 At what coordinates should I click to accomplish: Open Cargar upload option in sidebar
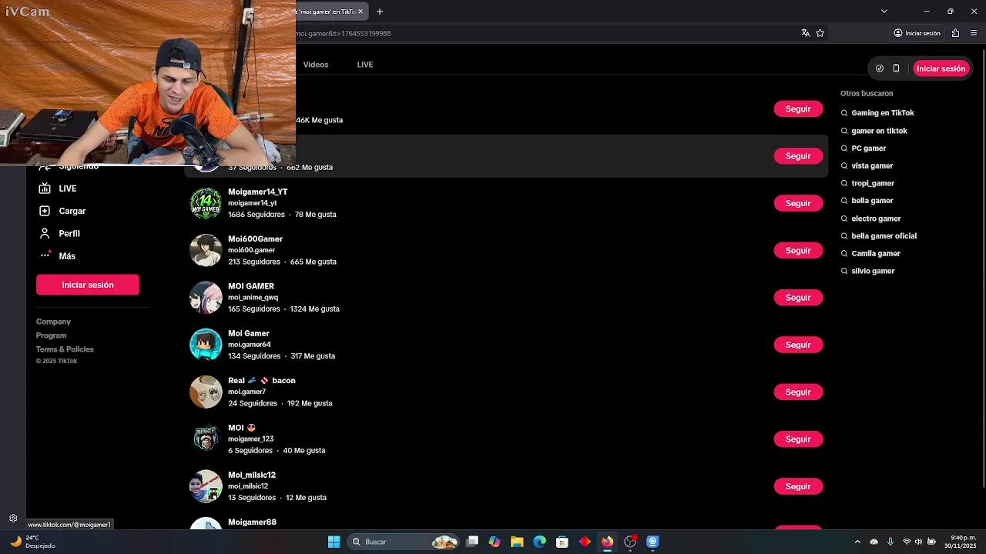[x=62, y=211]
